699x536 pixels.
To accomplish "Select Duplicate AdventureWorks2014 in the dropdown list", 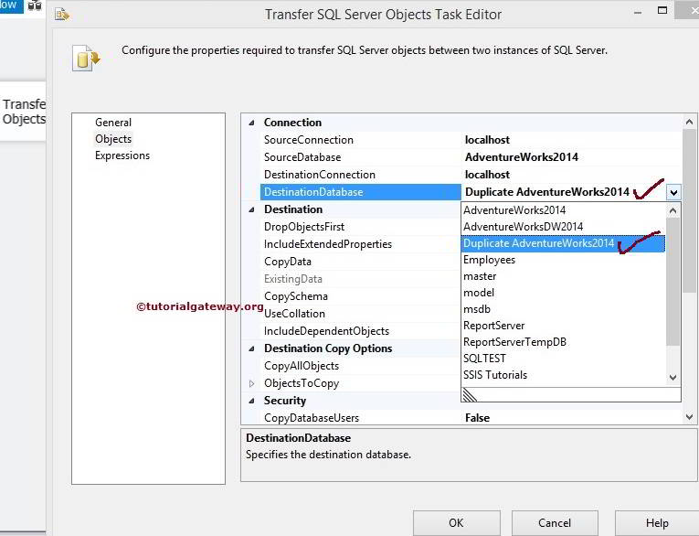I will 564,243.
